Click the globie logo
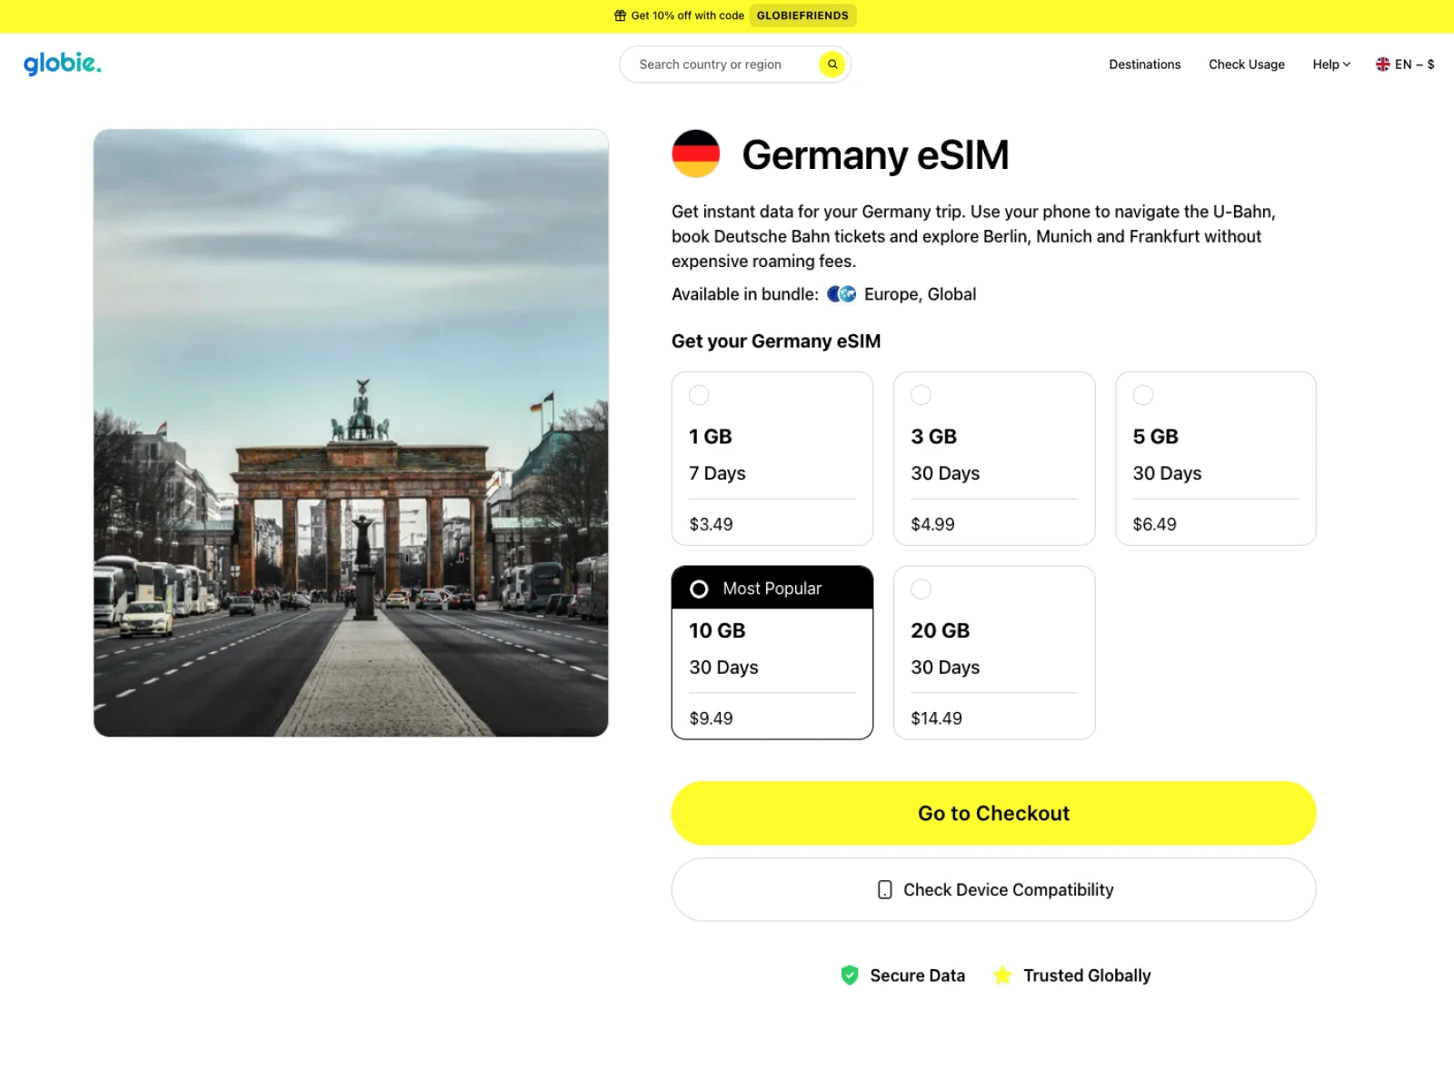Image resolution: width=1454 pixels, height=1090 pixels. pyautogui.click(x=62, y=64)
